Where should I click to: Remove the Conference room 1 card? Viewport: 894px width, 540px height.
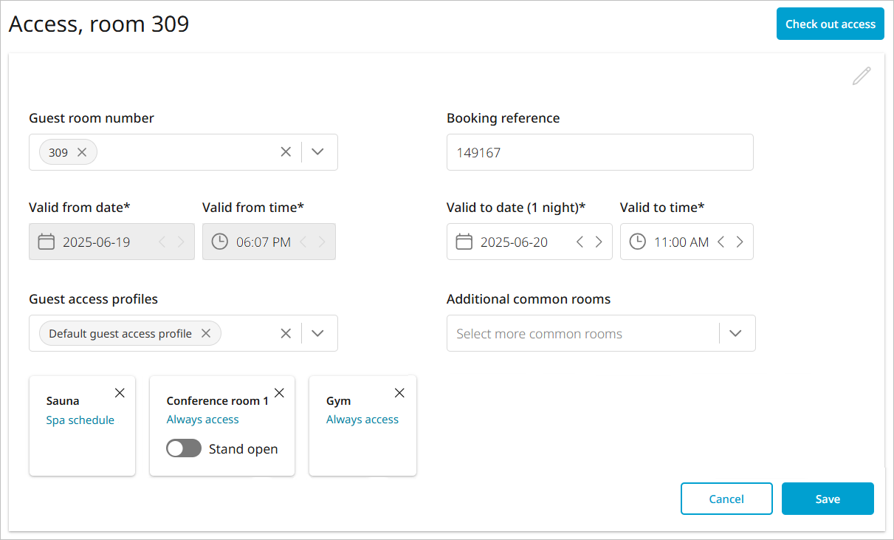279,393
